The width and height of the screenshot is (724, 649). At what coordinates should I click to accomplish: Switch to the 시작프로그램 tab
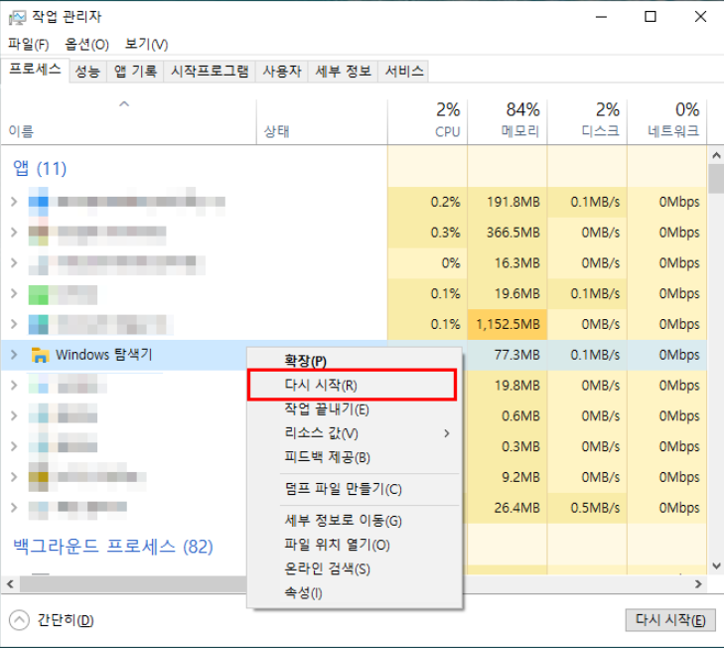click(x=210, y=72)
